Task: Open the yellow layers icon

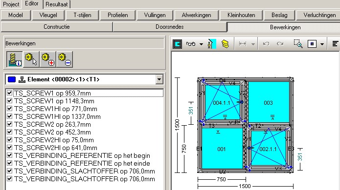Action: (226, 44)
